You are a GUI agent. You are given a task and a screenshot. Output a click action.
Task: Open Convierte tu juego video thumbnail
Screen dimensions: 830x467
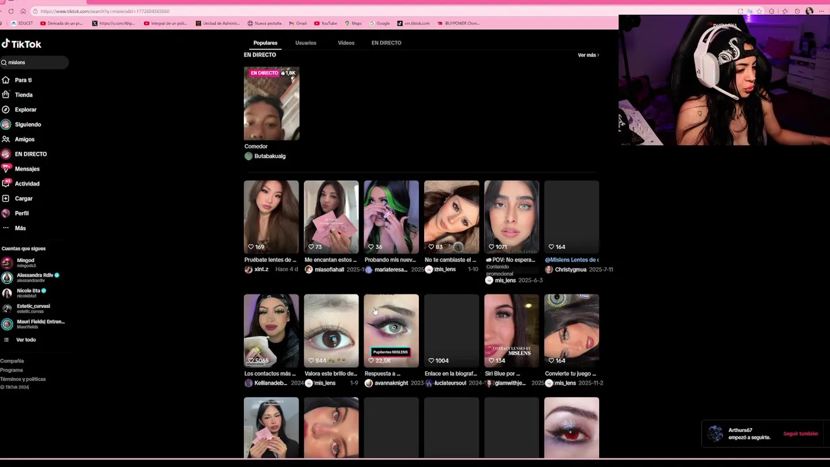[x=571, y=331]
